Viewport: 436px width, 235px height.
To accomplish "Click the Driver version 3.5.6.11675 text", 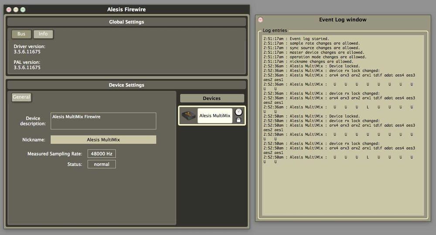I will (30, 49).
